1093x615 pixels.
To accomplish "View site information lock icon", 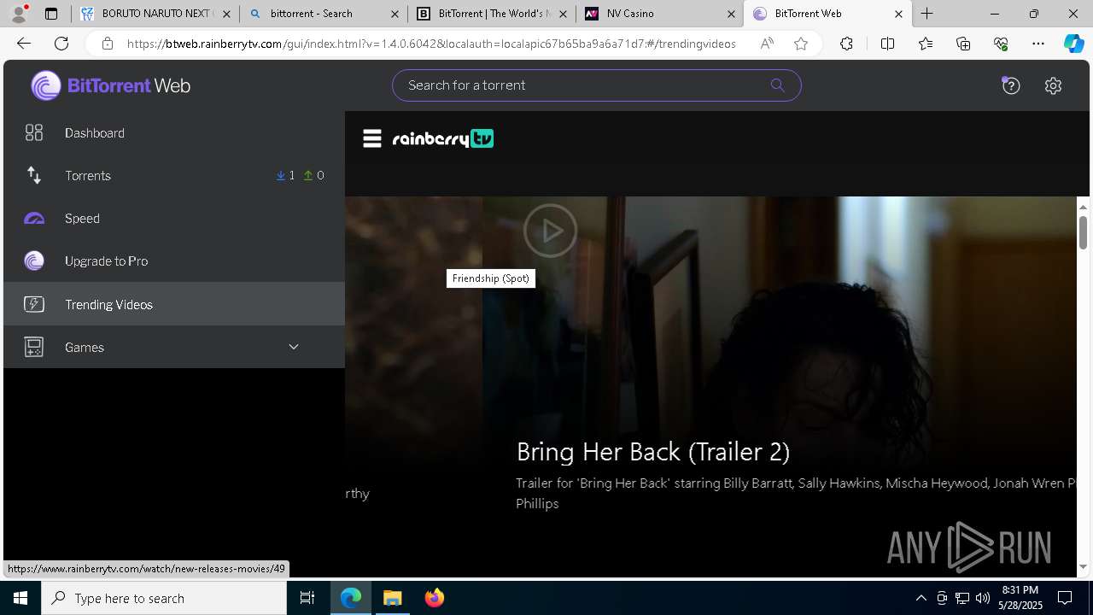I will tap(107, 44).
